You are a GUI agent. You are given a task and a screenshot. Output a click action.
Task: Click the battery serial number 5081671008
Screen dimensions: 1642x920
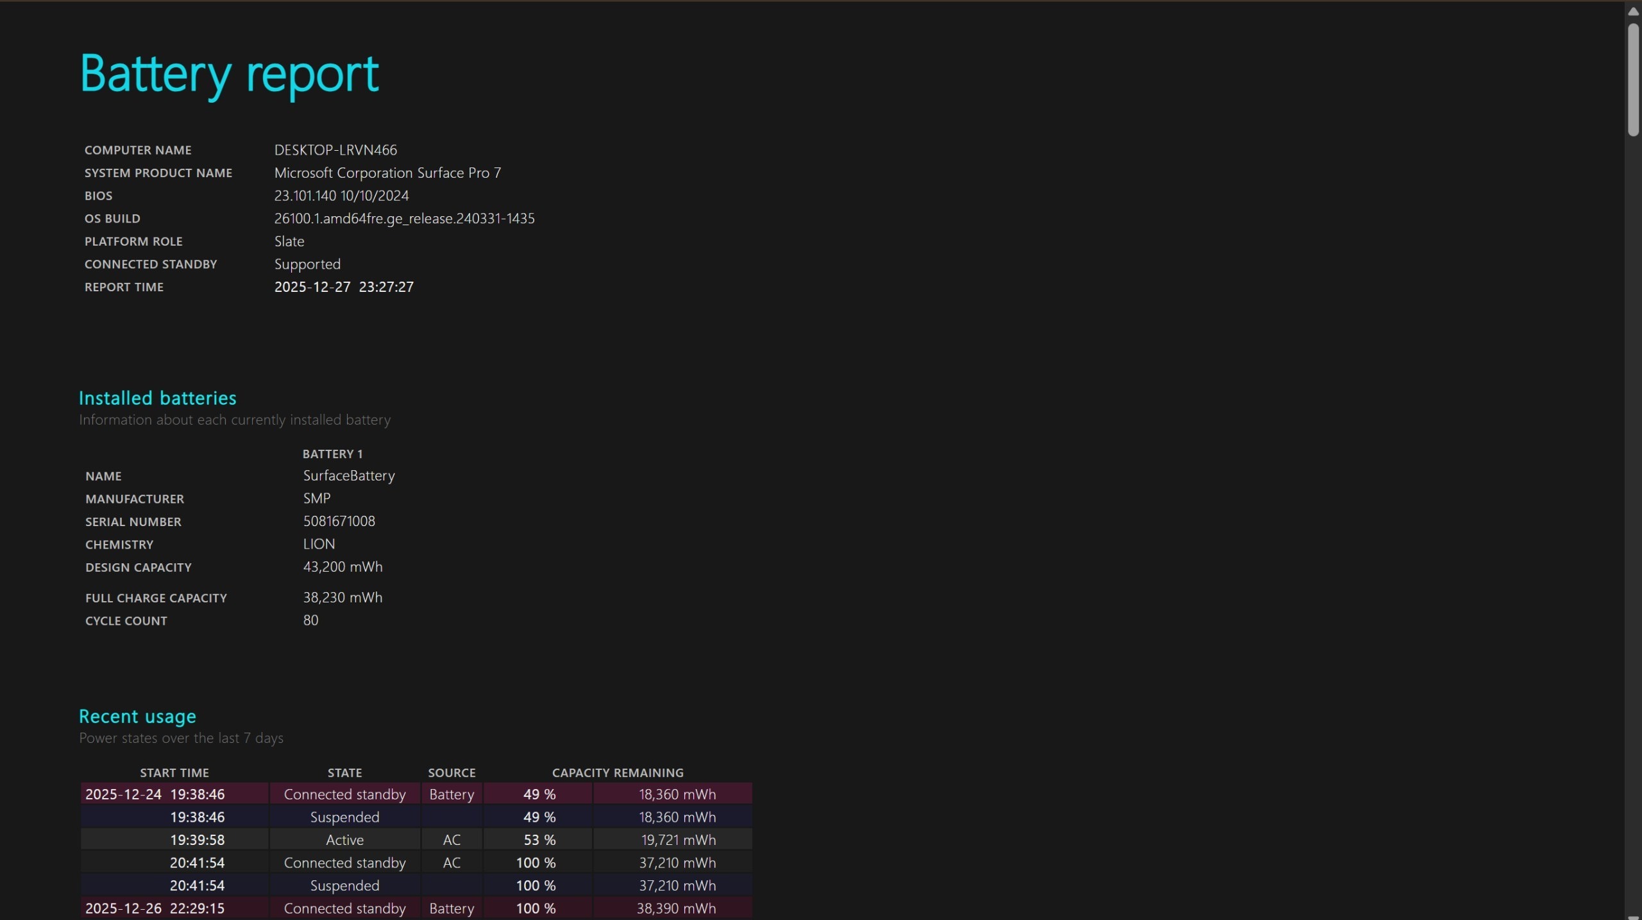[x=339, y=522]
